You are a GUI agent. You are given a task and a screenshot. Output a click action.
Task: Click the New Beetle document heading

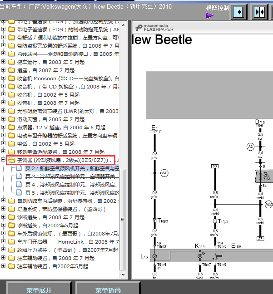(162, 39)
